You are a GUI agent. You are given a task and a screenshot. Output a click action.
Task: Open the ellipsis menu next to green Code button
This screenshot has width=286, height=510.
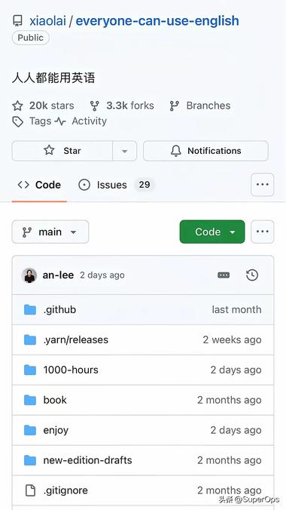pos(263,232)
